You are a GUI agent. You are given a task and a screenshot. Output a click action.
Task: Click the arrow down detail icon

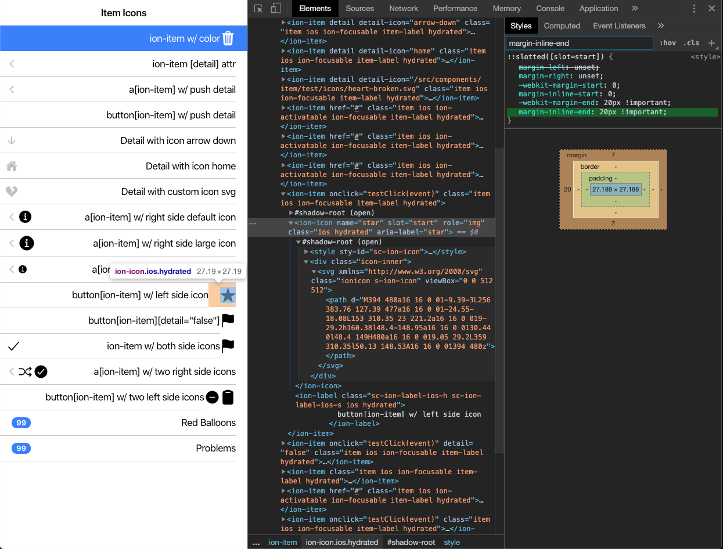[x=12, y=140]
